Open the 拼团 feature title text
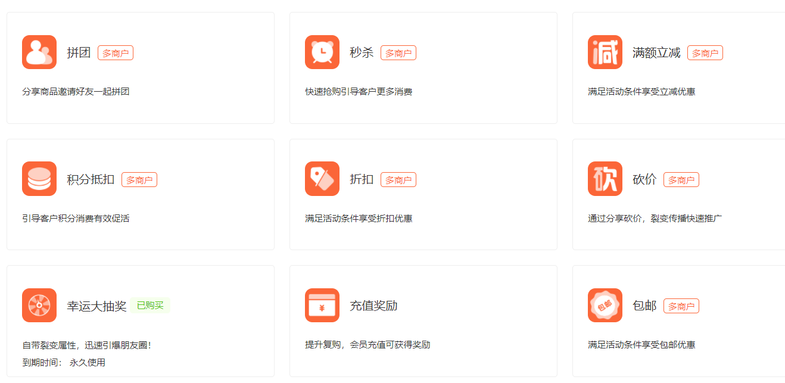785x383 pixels. pos(80,52)
